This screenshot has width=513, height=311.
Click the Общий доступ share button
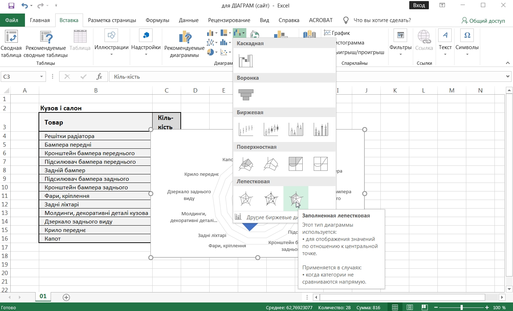[483, 21]
